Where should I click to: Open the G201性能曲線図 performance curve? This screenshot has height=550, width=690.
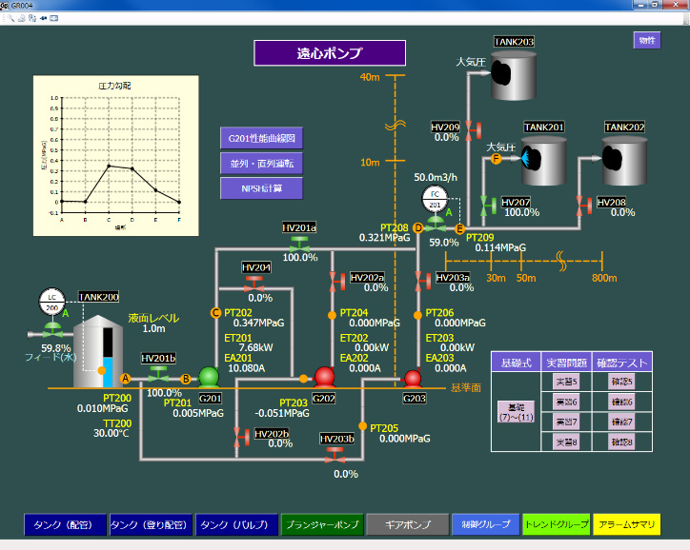tap(261, 138)
